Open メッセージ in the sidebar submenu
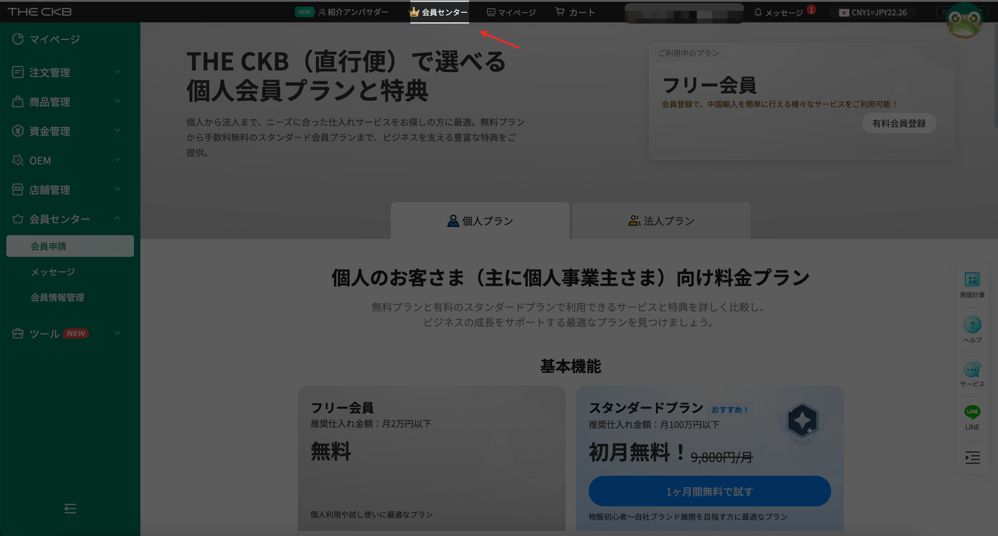This screenshot has width=998, height=536. click(53, 272)
